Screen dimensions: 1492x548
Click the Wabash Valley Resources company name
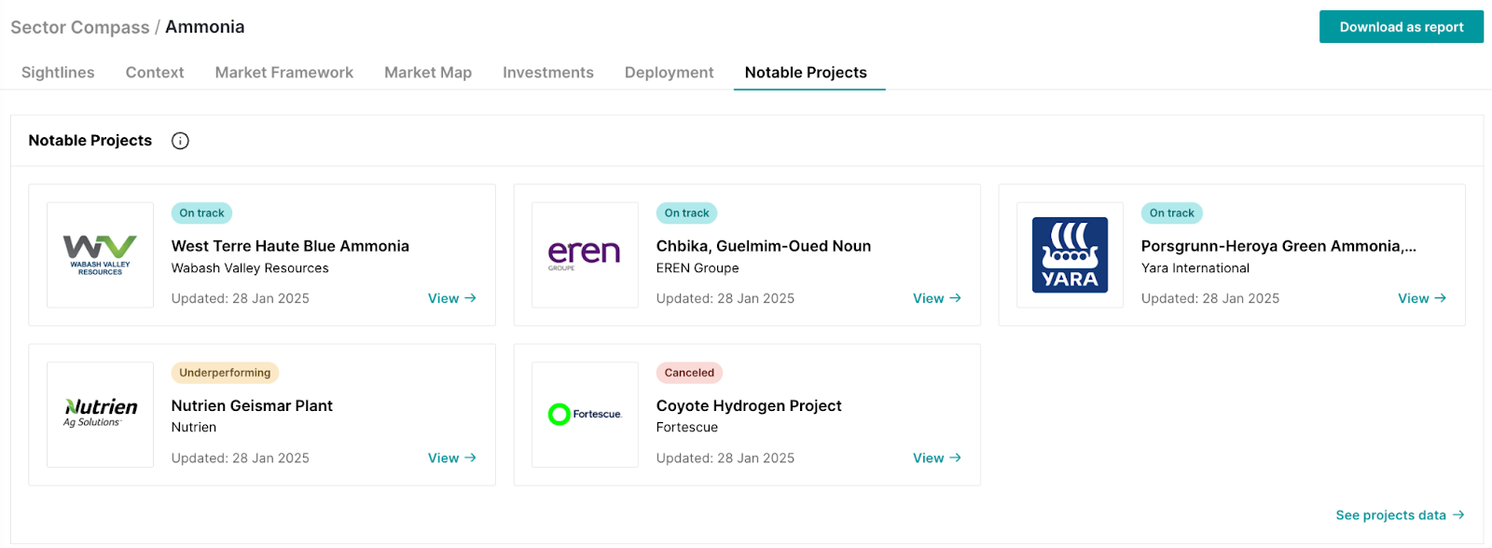[x=250, y=268]
